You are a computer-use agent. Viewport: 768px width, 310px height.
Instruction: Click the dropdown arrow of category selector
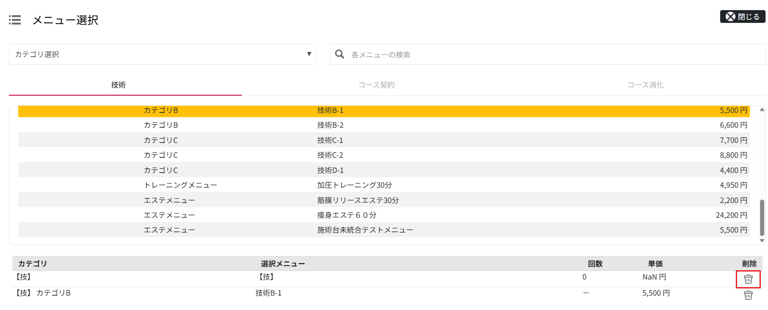point(309,54)
